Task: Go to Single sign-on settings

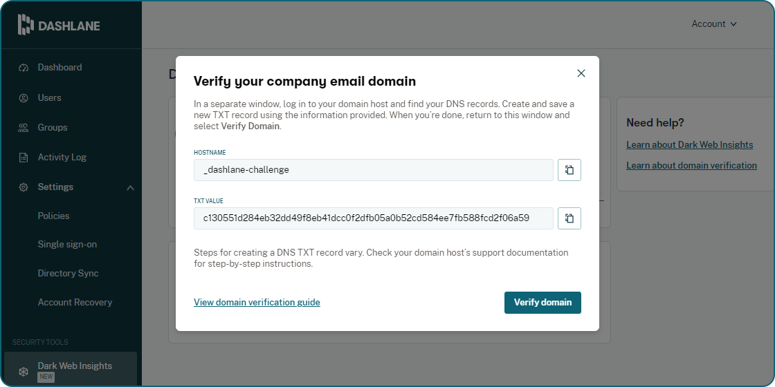Action: [67, 244]
